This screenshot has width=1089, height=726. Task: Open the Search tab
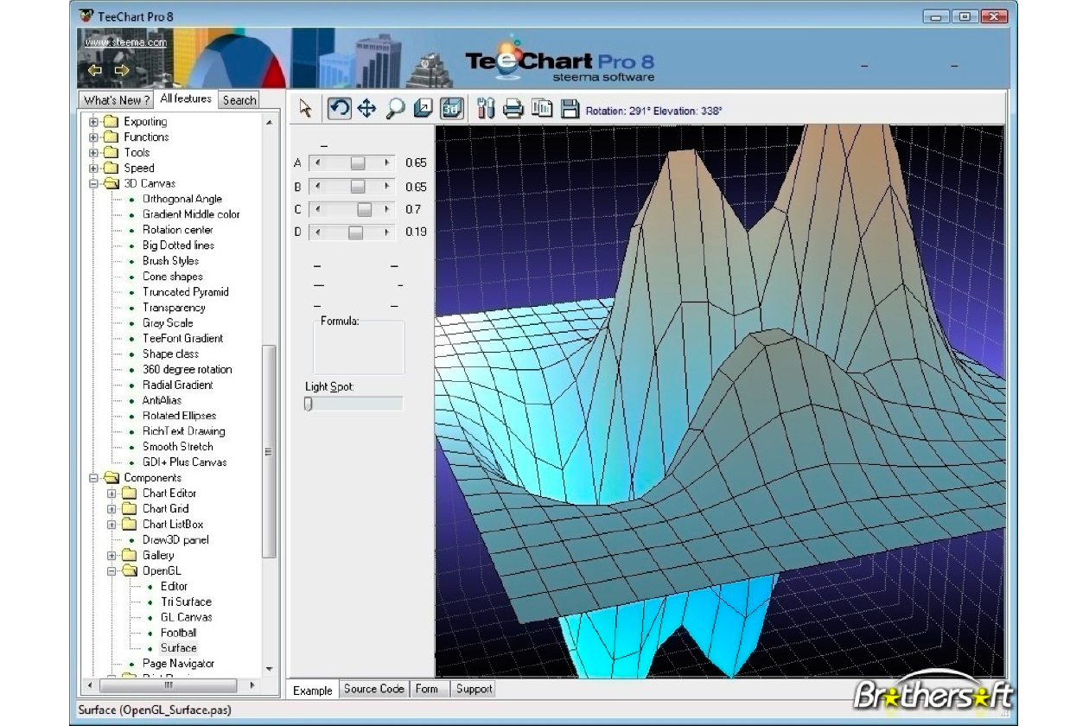pos(239,100)
